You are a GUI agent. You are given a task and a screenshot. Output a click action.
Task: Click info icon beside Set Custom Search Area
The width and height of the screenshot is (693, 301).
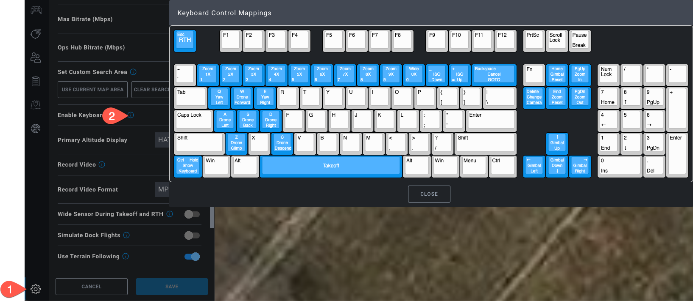point(133,72)
